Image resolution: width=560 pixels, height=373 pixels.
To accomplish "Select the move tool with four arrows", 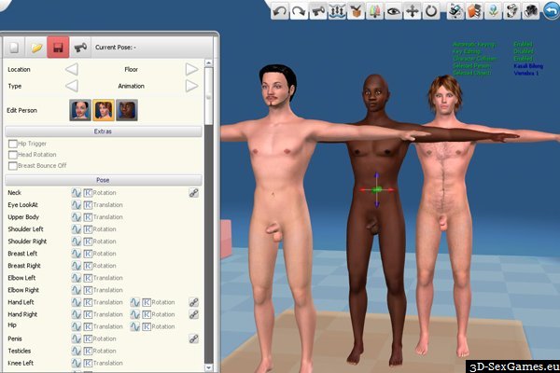I will coord(412,11).
